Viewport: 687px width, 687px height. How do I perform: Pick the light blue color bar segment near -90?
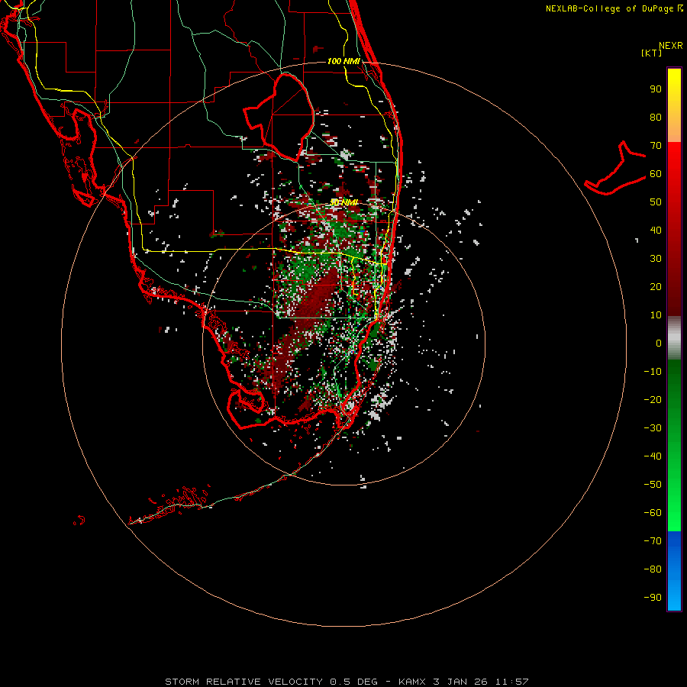pyautogui.click(x=674, y=596)
